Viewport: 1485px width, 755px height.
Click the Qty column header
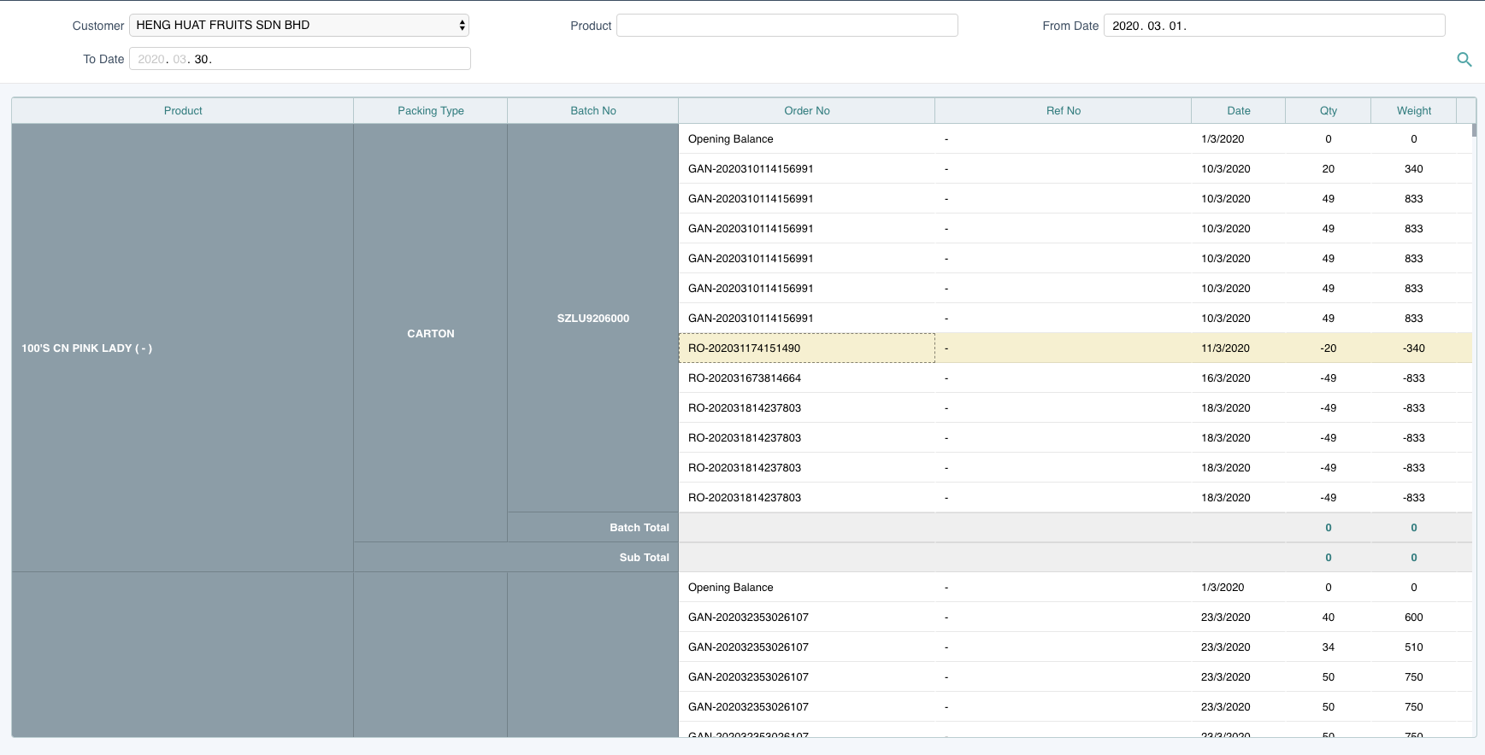(1329, 110)
